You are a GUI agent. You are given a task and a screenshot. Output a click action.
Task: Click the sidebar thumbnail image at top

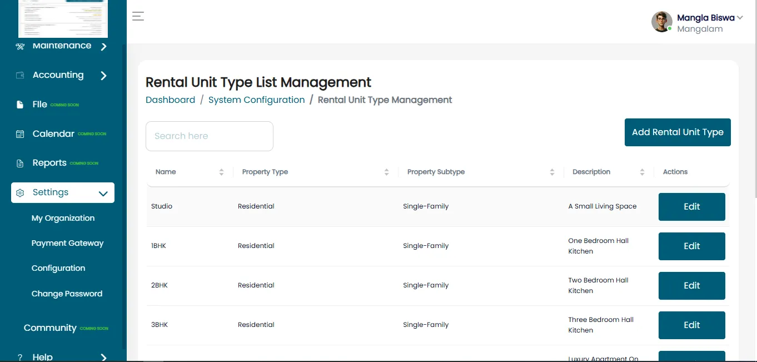pos(63,19)
